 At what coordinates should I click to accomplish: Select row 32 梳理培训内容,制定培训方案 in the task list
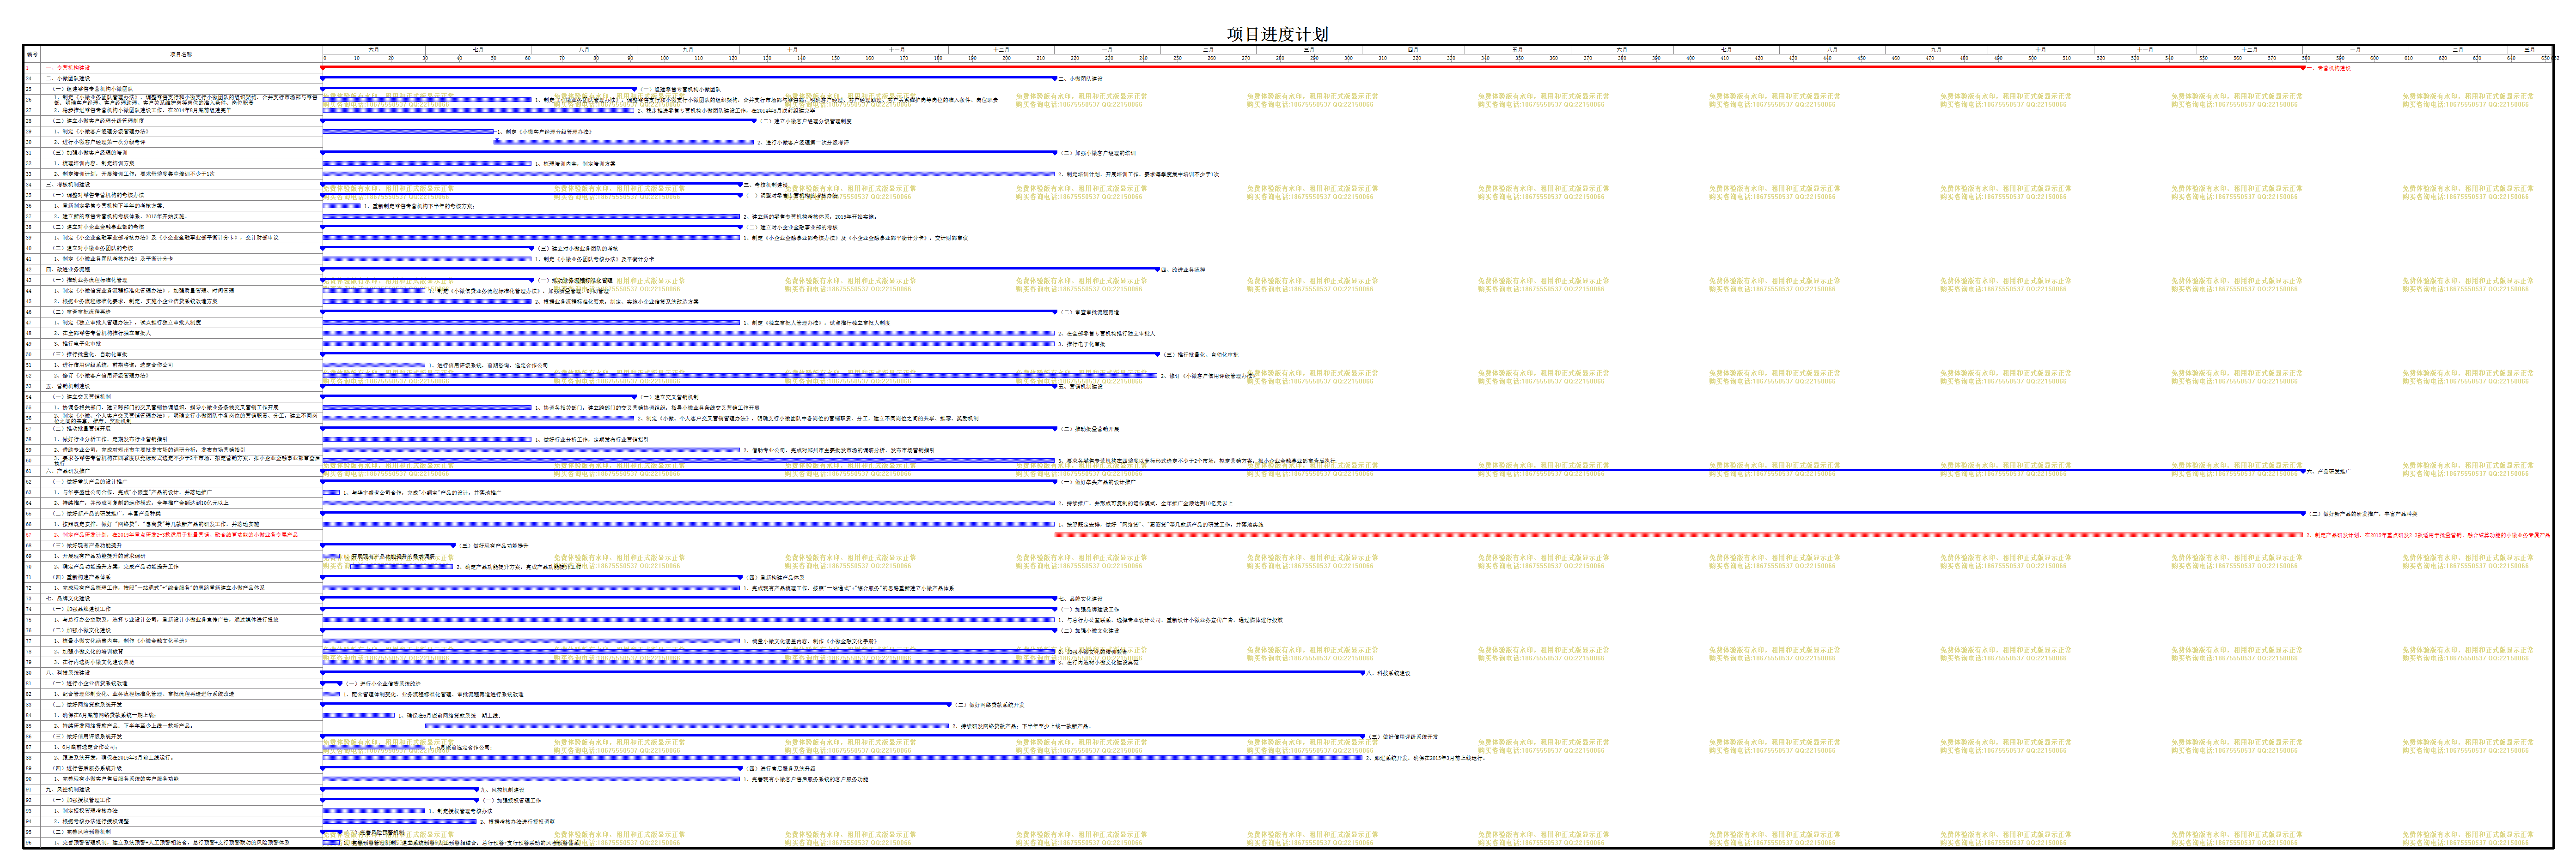pyautogui.click(x=172, y=163)
